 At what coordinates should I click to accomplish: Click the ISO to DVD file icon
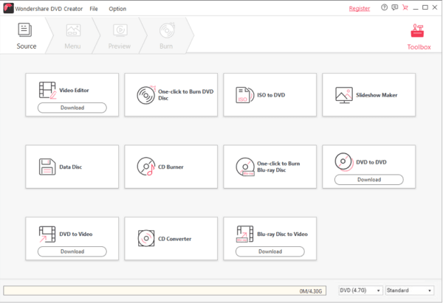pos(244,95)
